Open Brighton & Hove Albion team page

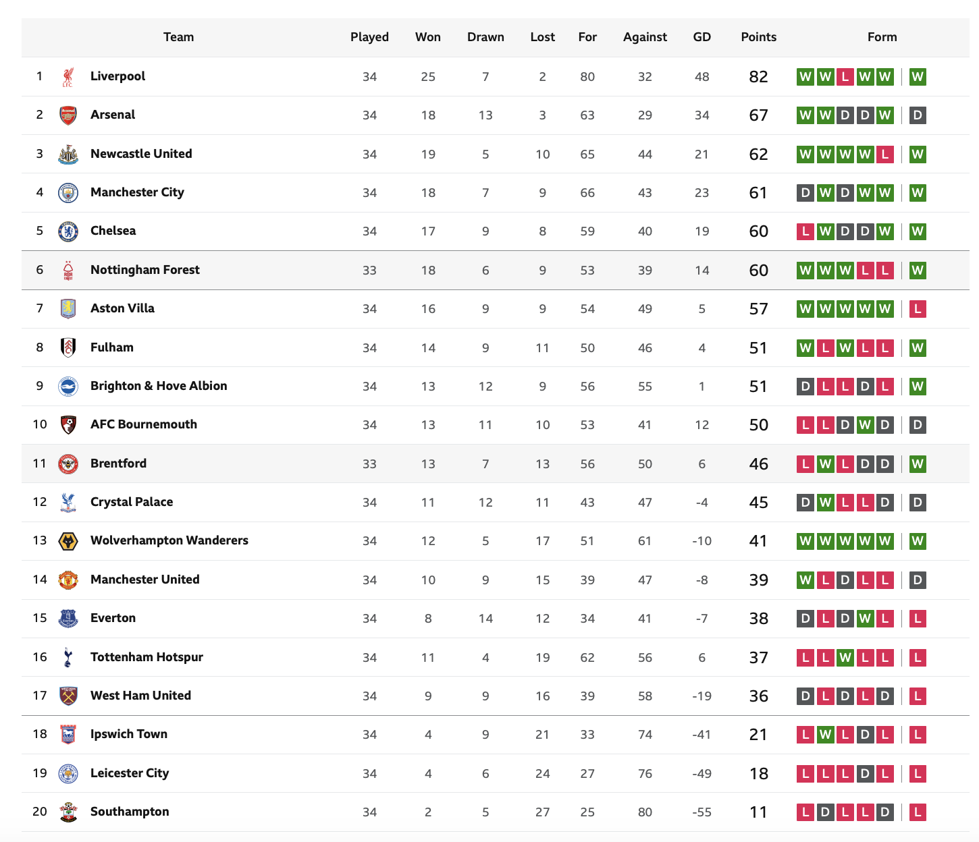click(x=159, y=386)
